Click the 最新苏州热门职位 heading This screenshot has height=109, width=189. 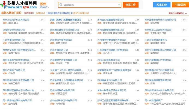[x=11, y=13]
